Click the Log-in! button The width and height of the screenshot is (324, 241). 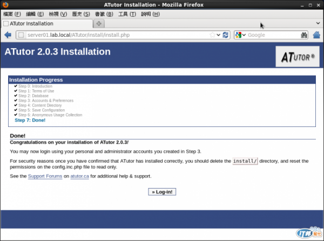point(162,192)
